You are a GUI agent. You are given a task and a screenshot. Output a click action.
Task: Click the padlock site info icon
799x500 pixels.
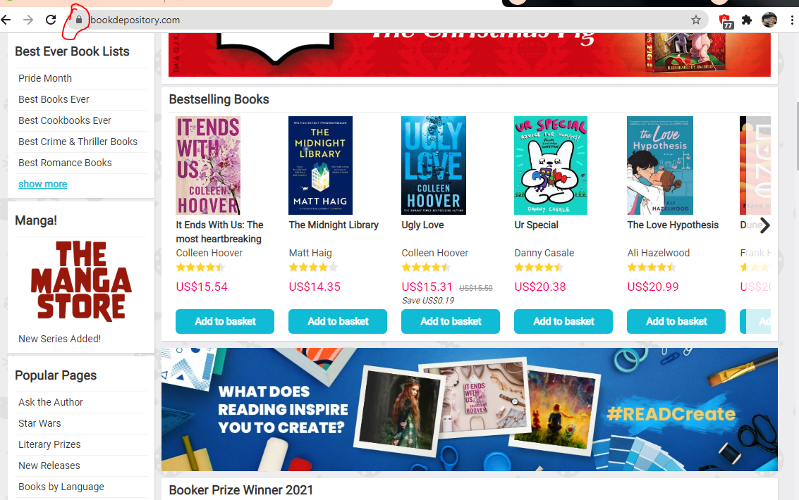78,20
